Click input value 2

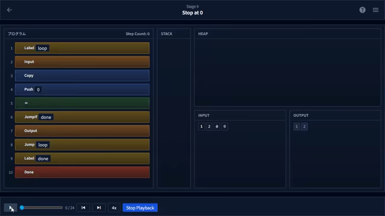click(209, 127)
